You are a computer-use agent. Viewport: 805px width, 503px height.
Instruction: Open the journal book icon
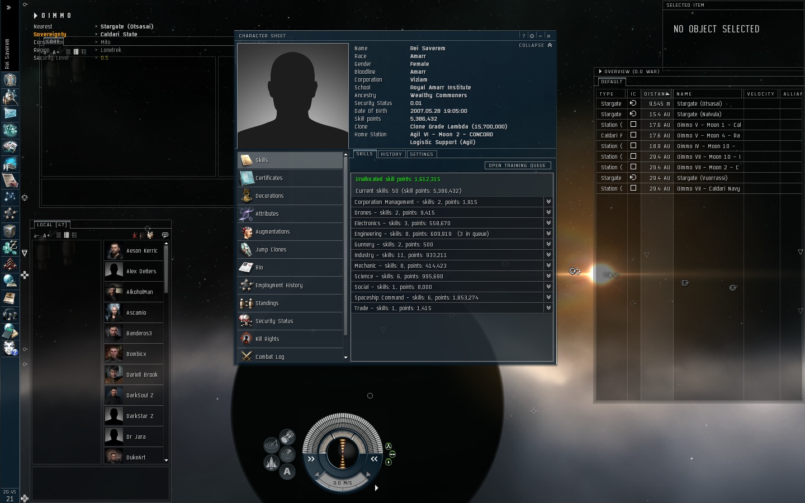(10, 297)
